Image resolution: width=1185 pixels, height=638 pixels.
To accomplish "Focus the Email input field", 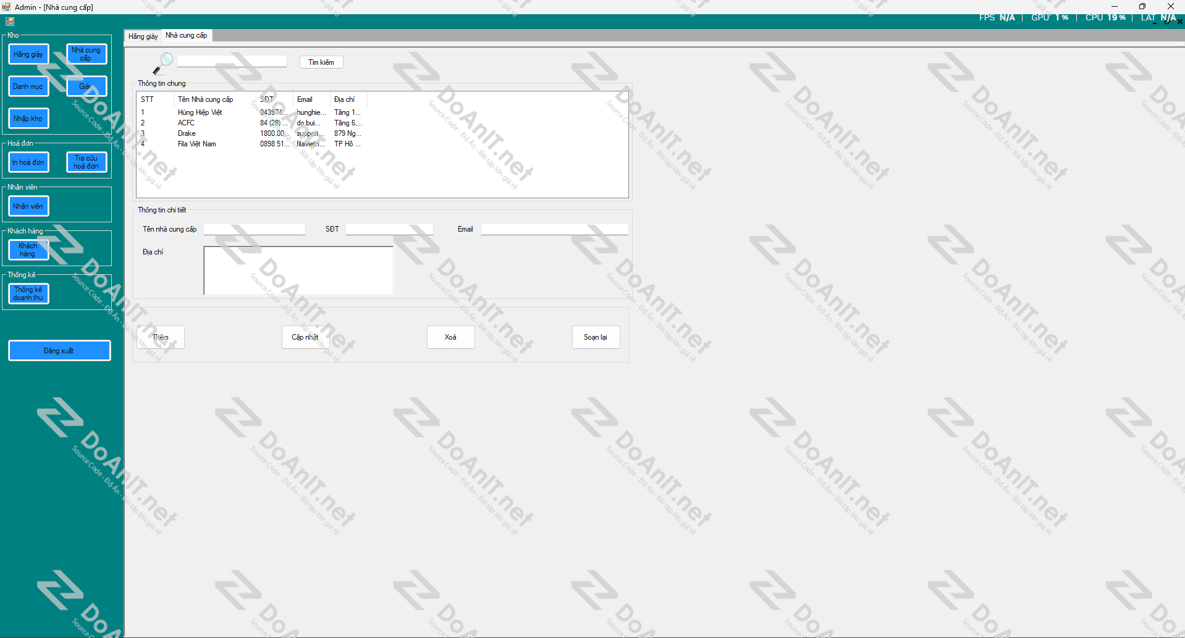I will tap(555, 229).
